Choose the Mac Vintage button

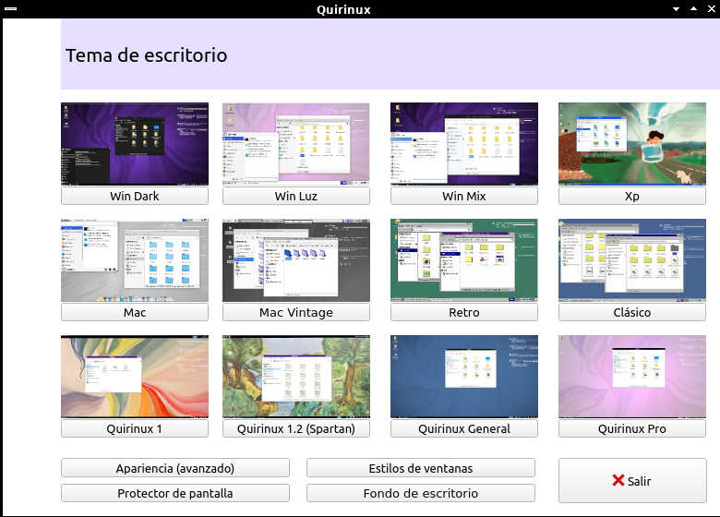(x=296, y=312)
